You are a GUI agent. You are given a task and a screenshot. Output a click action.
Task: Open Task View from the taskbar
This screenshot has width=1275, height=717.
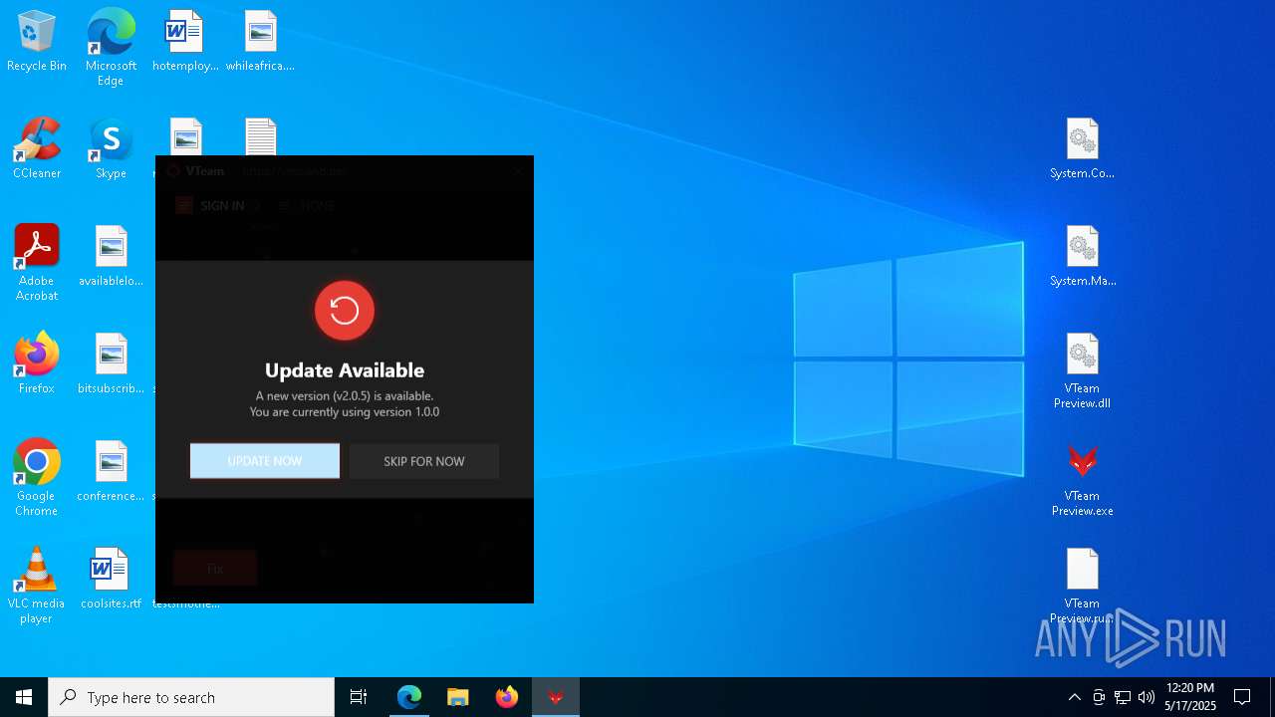(x=359, y=697)
